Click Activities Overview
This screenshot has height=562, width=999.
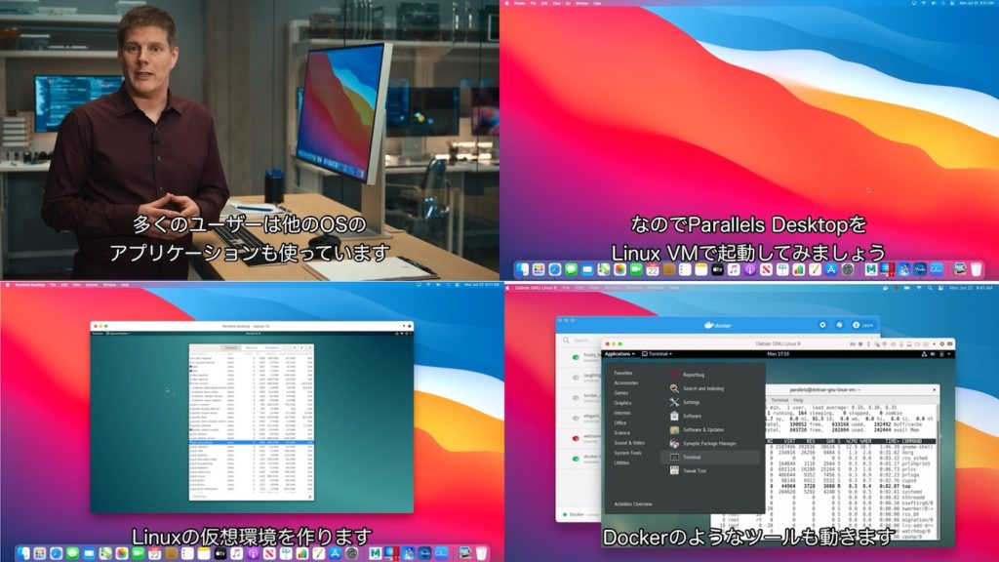(632, 504)
